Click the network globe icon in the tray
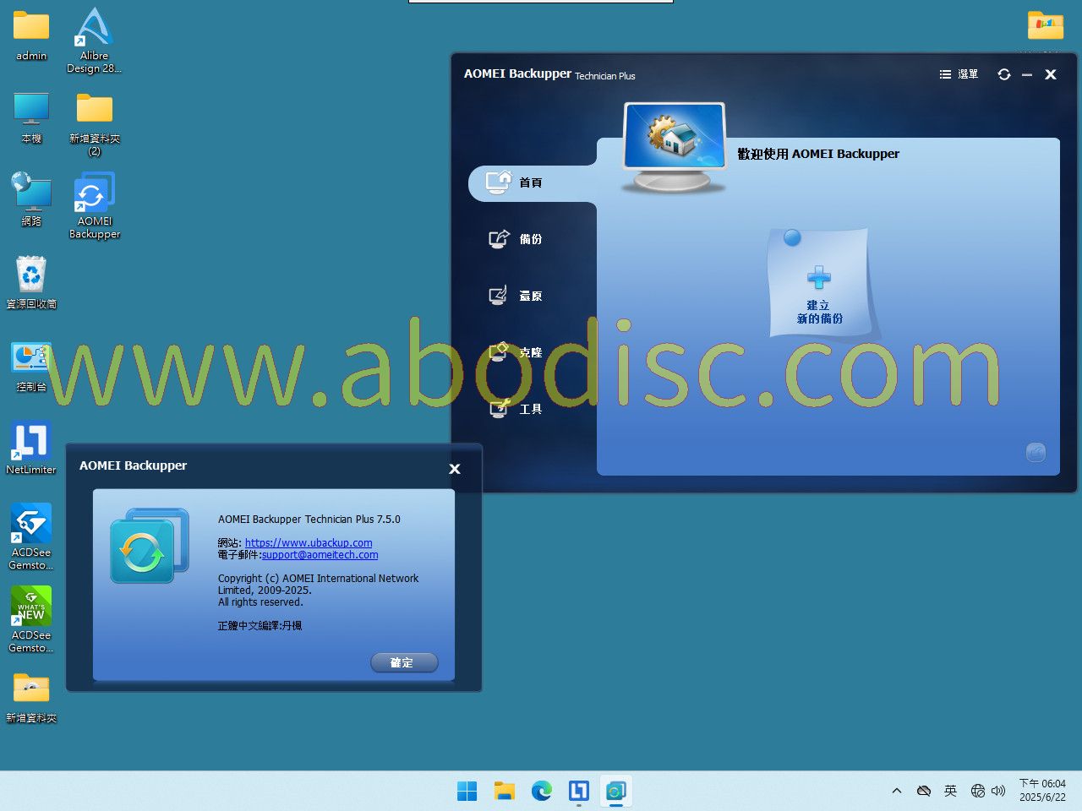 tap(978, 791)
